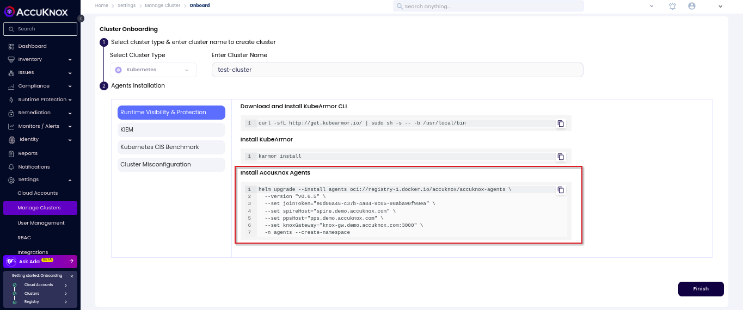The height and width of the screenshot is (310, 743).
Task: Copy the curl KubeArmor CLI command
Action: [x=561, y=123]
